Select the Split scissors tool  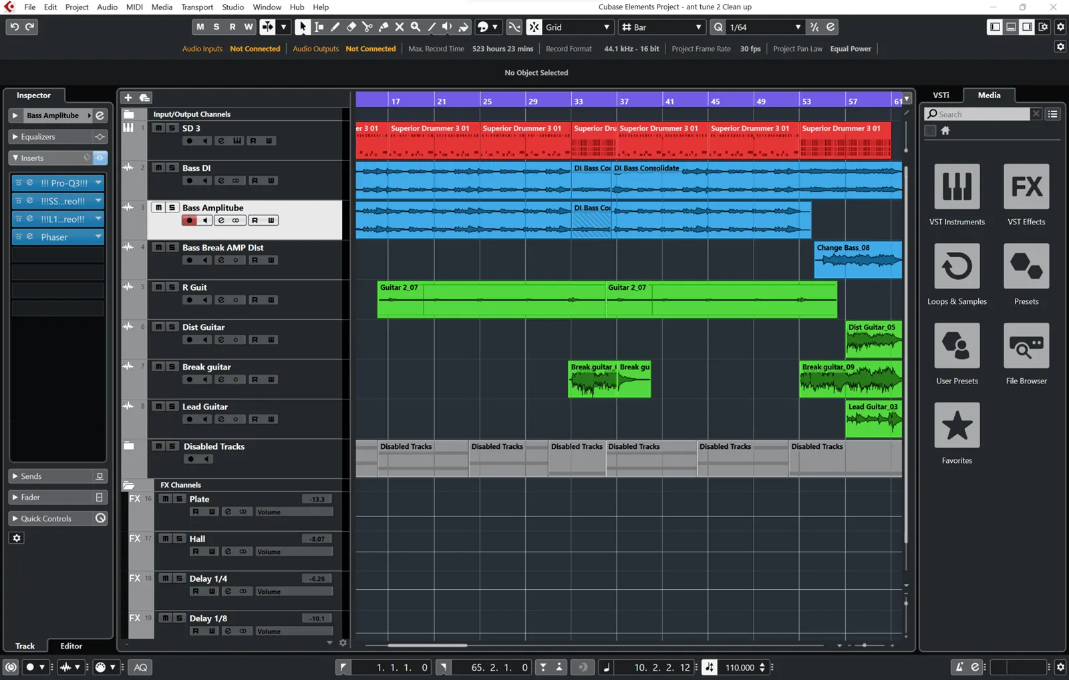(x=367, y=27)
